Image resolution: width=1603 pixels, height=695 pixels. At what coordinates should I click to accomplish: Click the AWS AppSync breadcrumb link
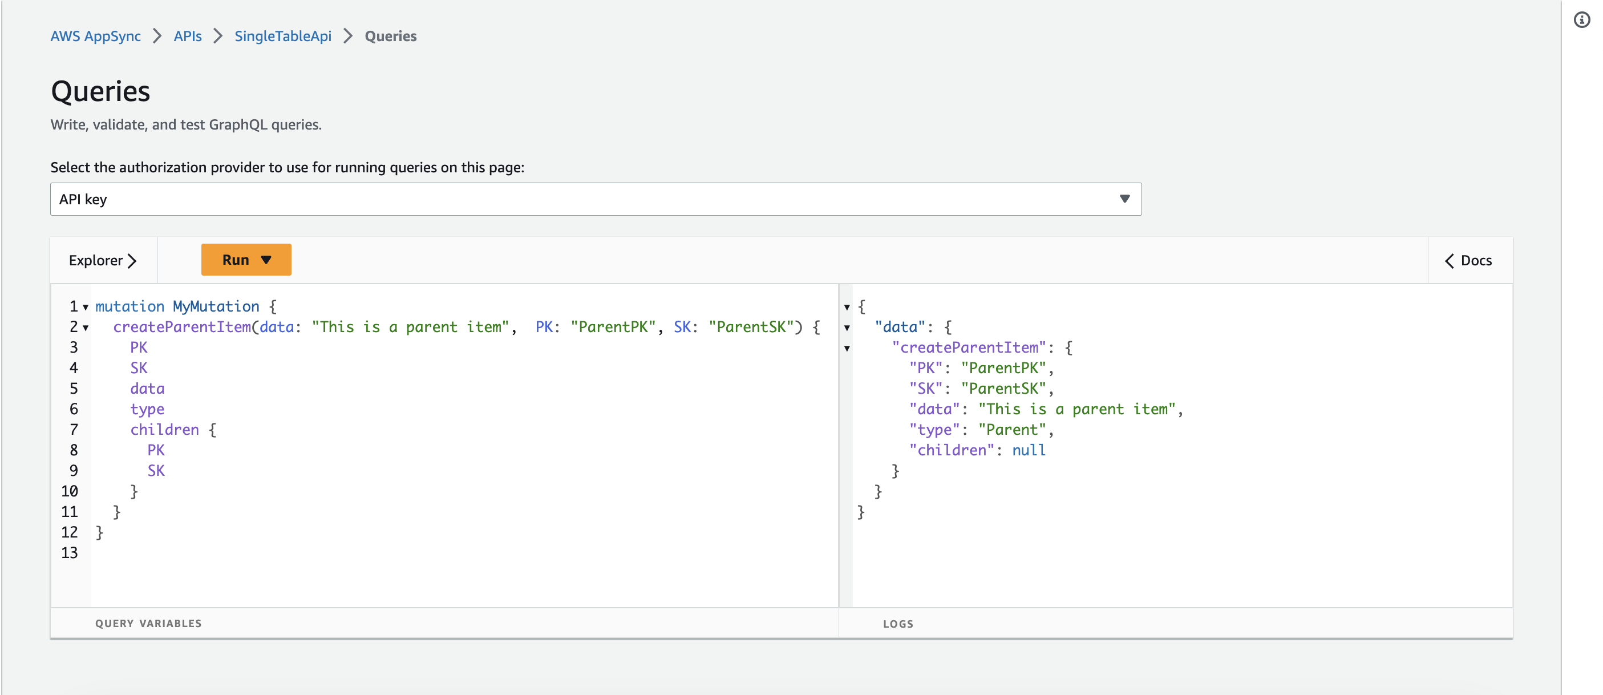pyautogui.click(x=96, y=36)
